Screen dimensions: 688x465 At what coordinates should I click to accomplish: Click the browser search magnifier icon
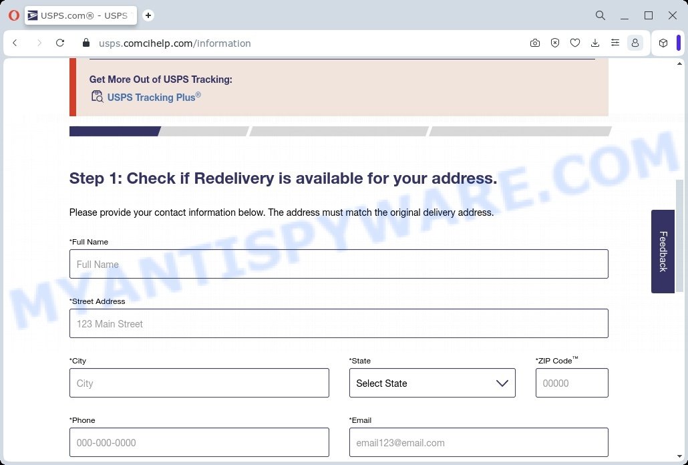(600, 15)
